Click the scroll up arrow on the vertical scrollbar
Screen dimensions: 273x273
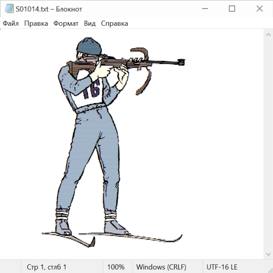pos(268,35)
